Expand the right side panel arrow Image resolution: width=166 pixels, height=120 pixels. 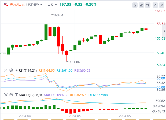[164, 31]
